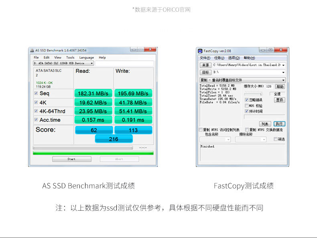The height and width of the screenshot is (238, 317).
Task: Expand the D:\ destination dropdown
Action: tap(283, 72)
